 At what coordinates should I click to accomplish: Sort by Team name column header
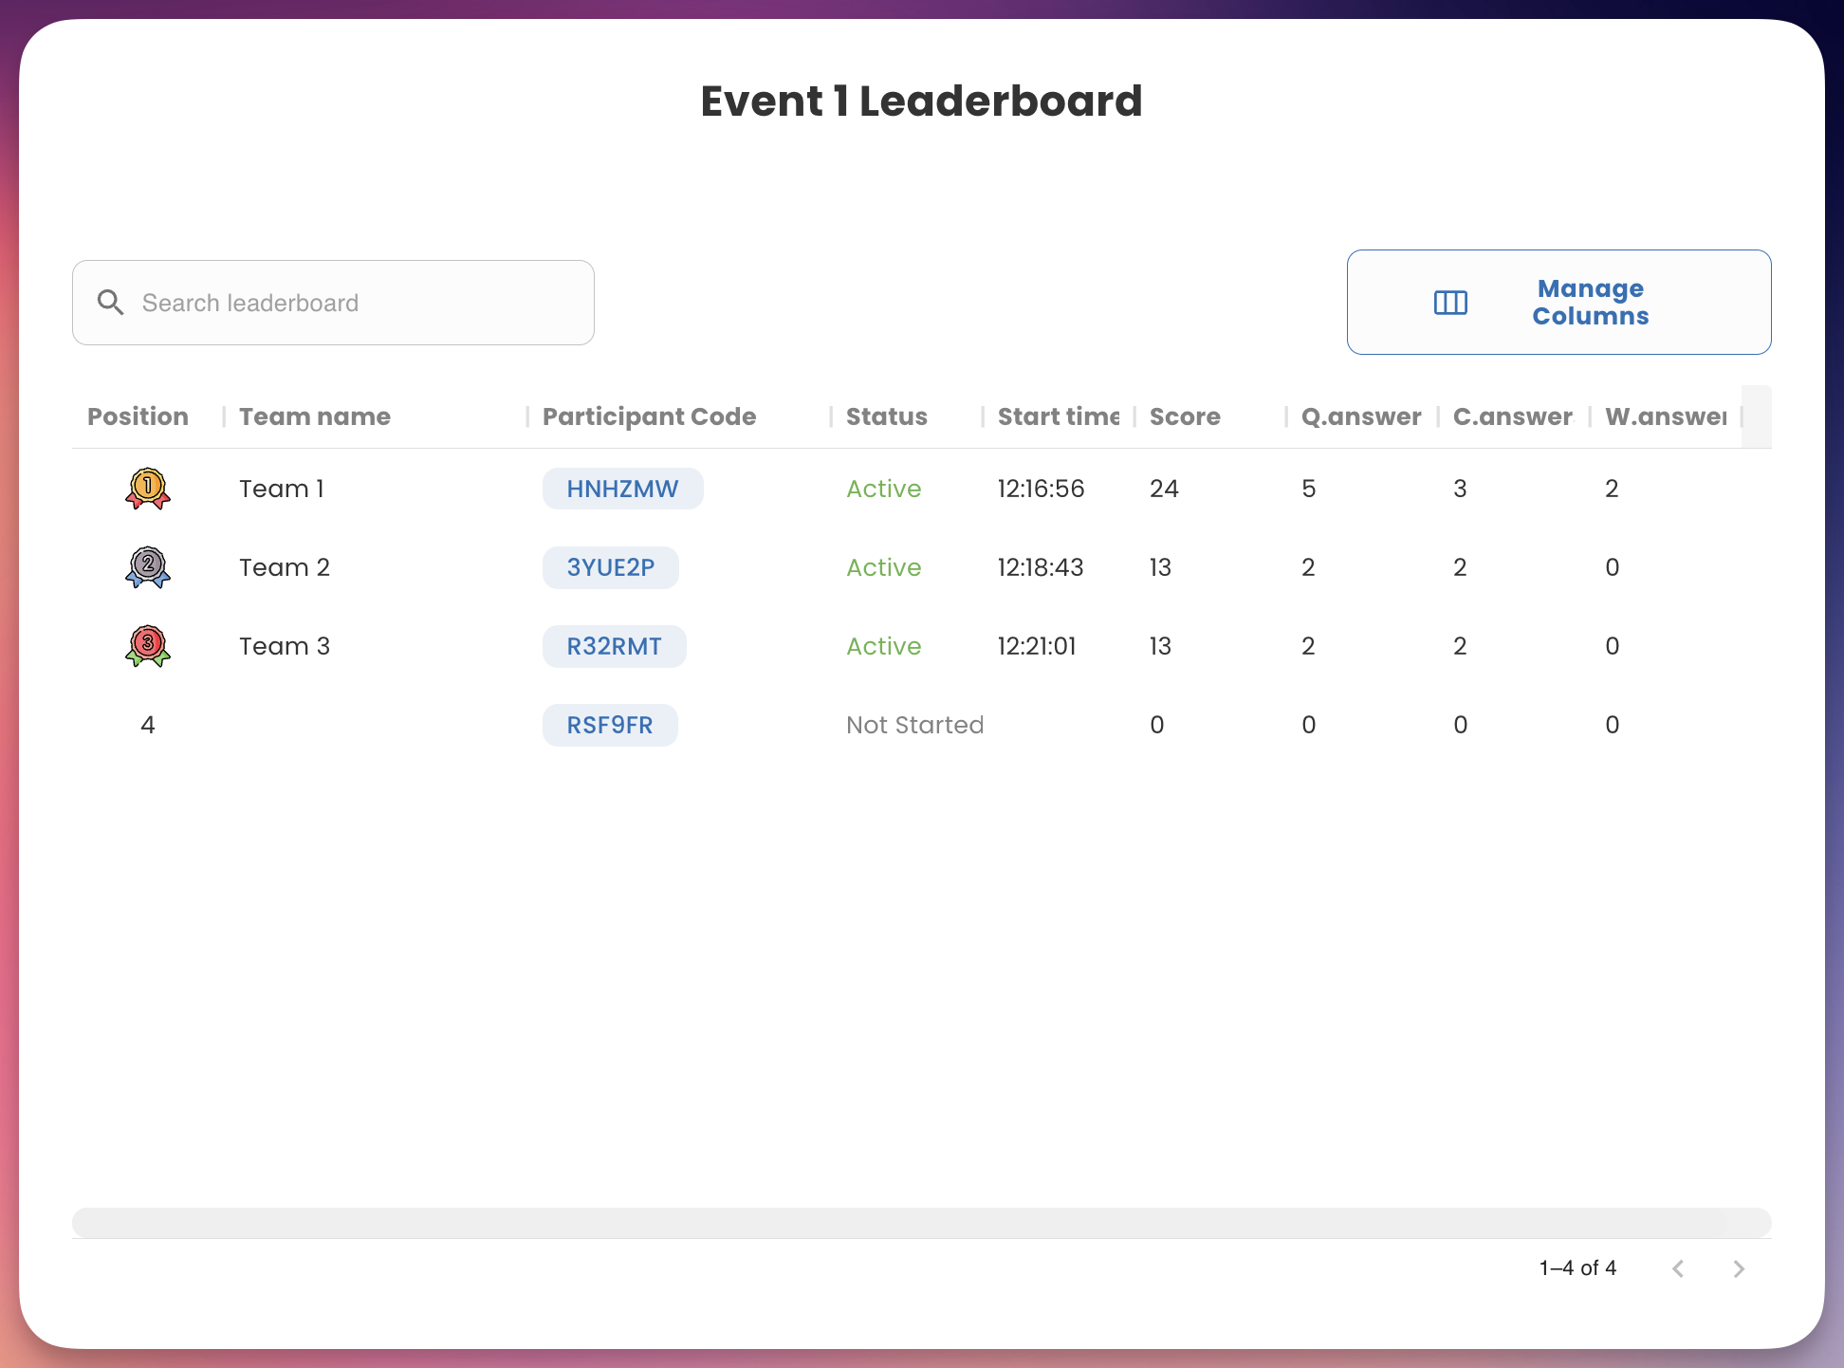(x=314, y=416)
